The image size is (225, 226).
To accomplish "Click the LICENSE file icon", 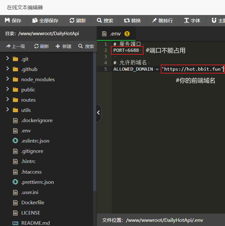I will click(x=15, y=213).
